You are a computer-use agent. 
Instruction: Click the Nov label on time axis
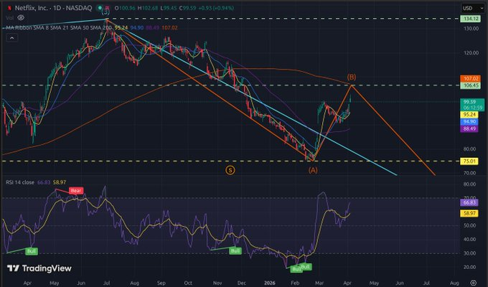[217, 283]
